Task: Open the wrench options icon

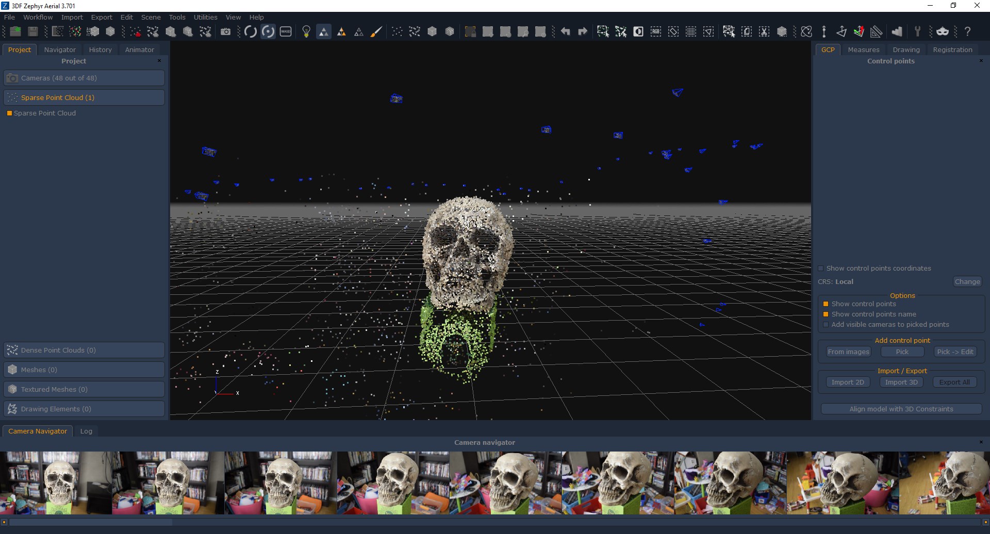Action: click(917, 31)
